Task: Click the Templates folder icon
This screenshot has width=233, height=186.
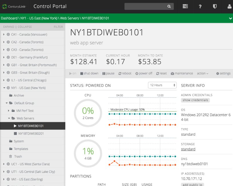Action: [x=11, y=149]
